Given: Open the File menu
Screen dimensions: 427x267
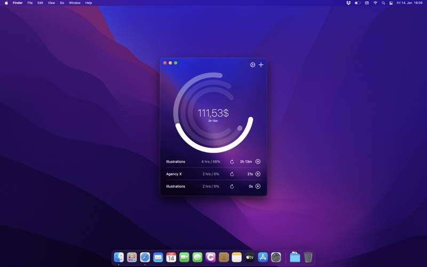Looking at the screenshot, I should 30,3.
